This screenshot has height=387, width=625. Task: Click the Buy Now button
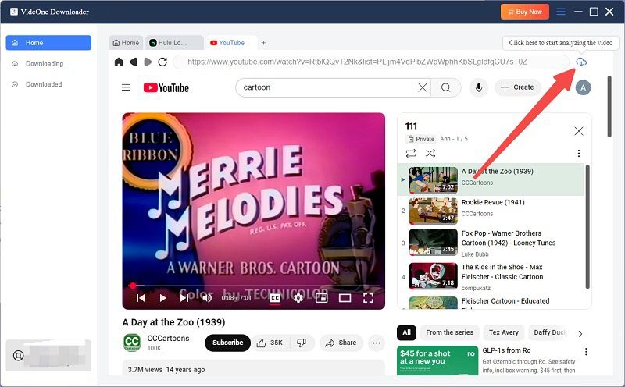[x=524, y=12]
